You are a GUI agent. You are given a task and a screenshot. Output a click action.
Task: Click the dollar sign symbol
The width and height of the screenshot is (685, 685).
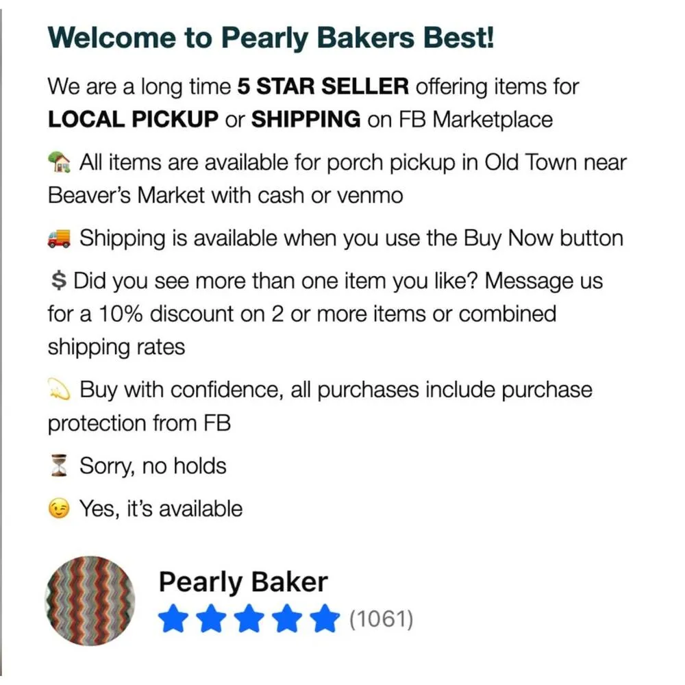pos(58,281)
